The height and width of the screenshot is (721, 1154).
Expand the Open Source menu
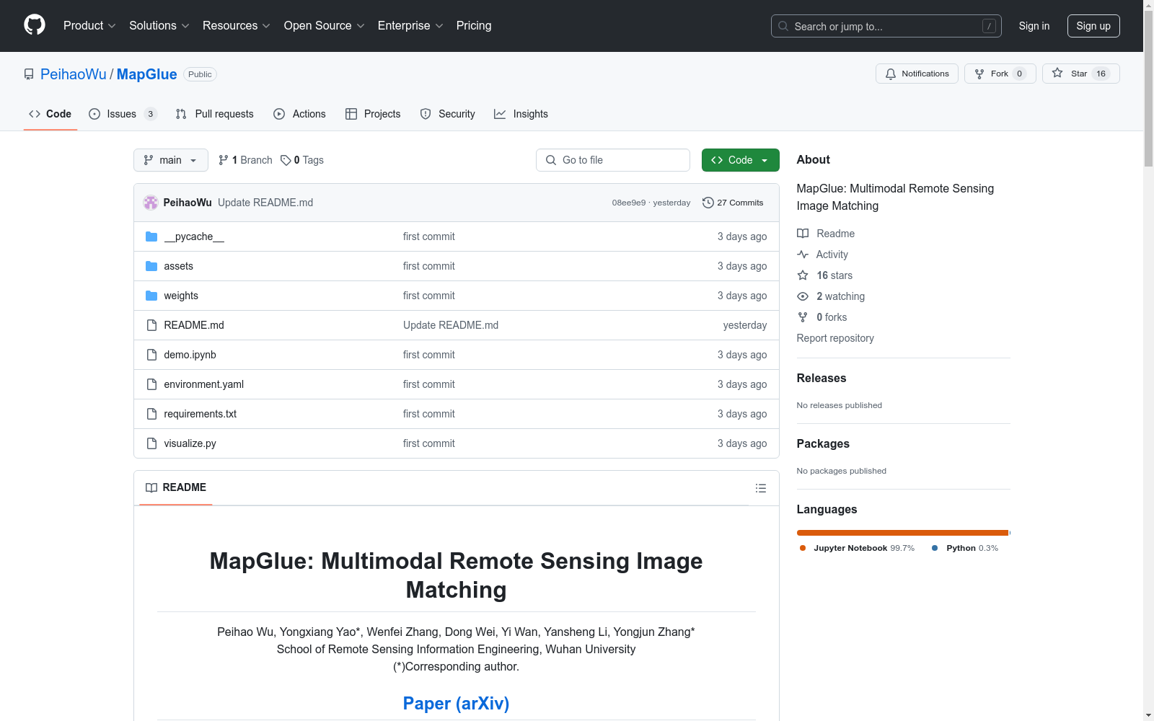click(324, 25)
